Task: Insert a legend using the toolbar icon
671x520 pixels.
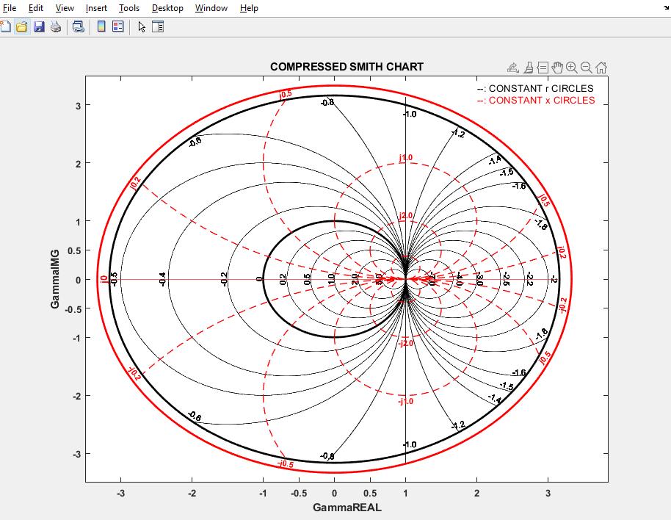Action: point(118,27)
